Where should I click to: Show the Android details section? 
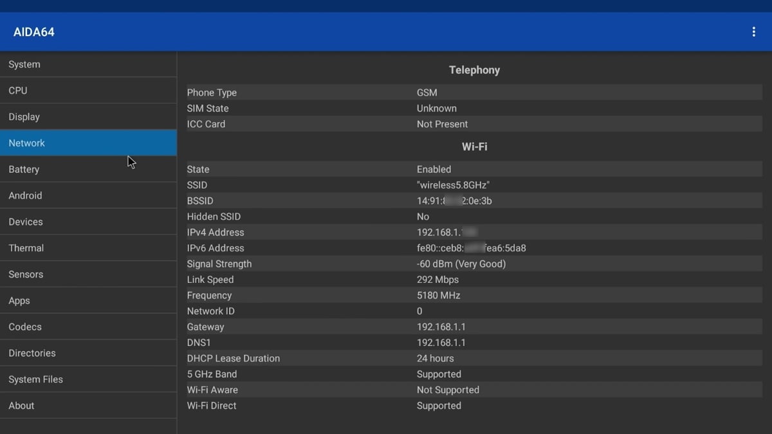point(88,195)
